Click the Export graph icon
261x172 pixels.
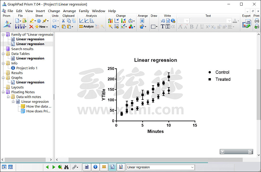[x=247, y=23]
